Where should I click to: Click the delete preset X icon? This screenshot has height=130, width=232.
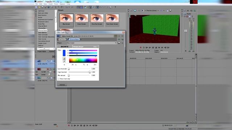tap(123, 43)
